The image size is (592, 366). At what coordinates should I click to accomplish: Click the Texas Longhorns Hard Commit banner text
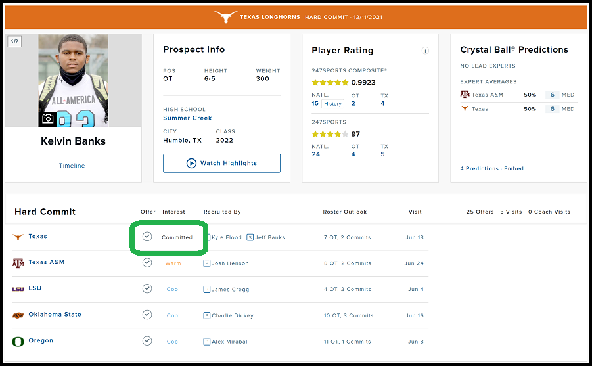coord(311,17)
